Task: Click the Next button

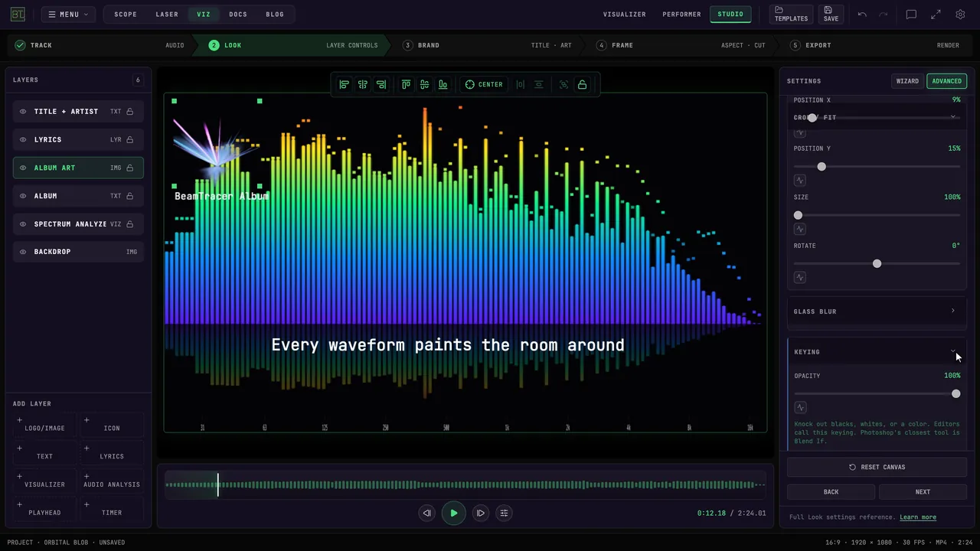Action: (923, 492)
